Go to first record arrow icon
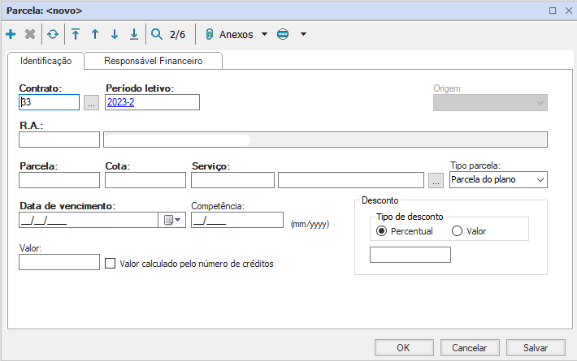Screen dimensions: 577x361 76,35
